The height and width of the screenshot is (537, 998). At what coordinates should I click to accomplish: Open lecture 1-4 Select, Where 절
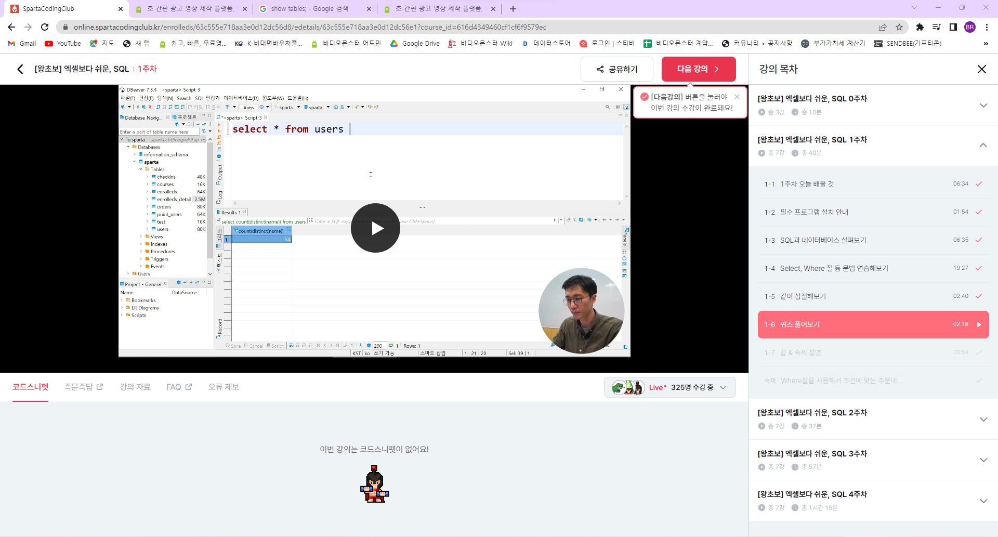click(873, 268)
